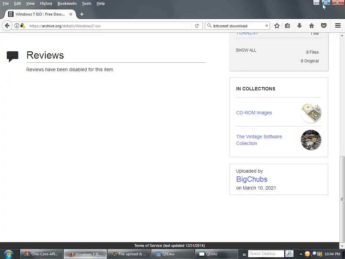Click the 8 Original files link
Viewport: 345px width, 259px height.
click(x=310, y=61)
